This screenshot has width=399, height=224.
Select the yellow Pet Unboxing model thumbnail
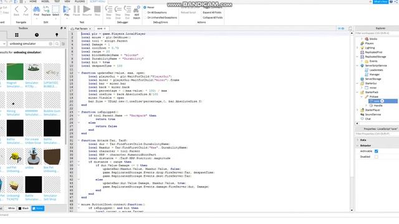pos(15,156)
